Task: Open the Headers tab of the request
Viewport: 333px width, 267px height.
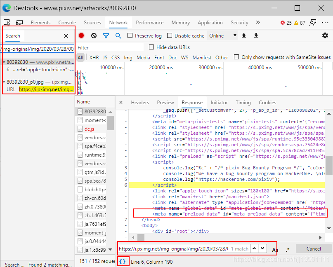Action: tap(140, 103)
